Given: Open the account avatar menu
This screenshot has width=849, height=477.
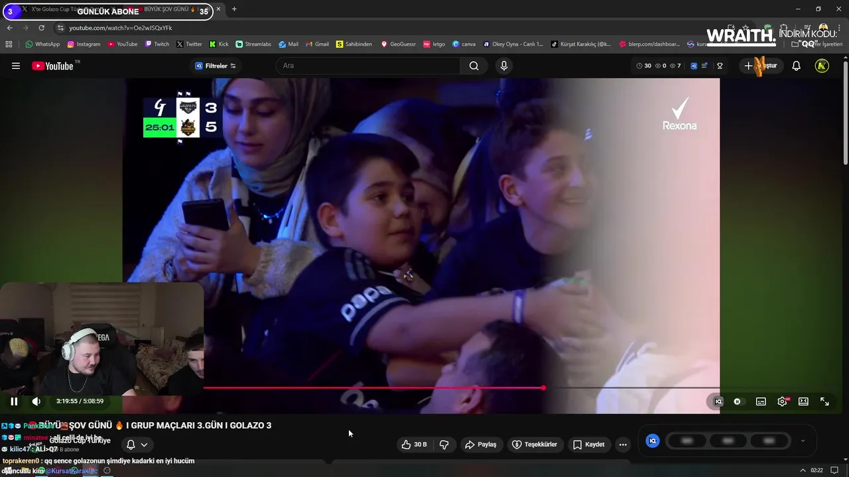Looking at the screenshot, I should coord(822,66).
